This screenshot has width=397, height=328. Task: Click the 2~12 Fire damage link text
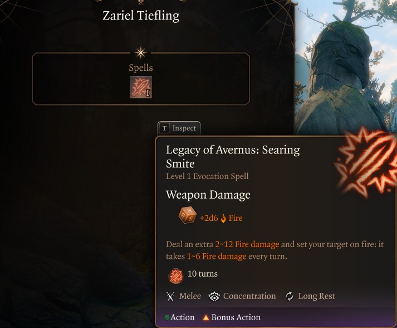(x=247, y=244)
